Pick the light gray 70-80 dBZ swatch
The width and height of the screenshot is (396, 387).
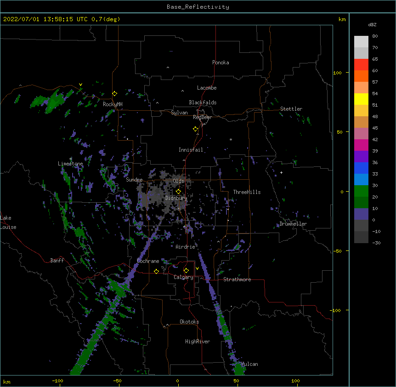point(361,42)
